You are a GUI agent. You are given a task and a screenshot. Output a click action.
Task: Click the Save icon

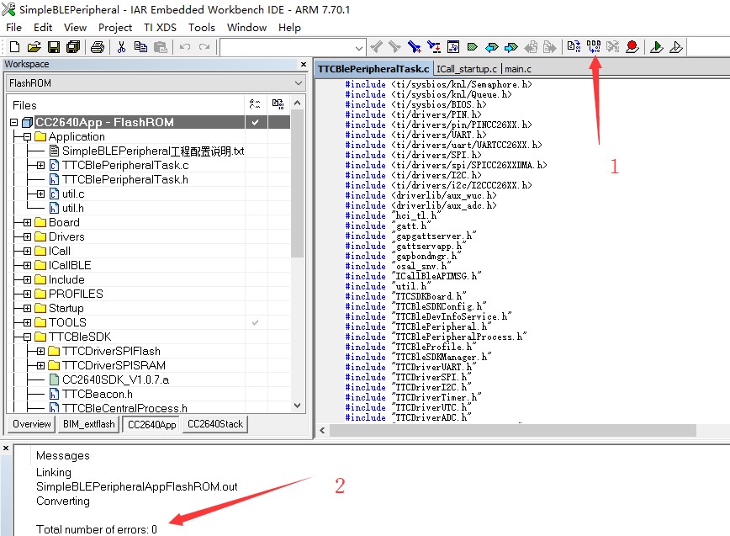(x=54, y=47)
